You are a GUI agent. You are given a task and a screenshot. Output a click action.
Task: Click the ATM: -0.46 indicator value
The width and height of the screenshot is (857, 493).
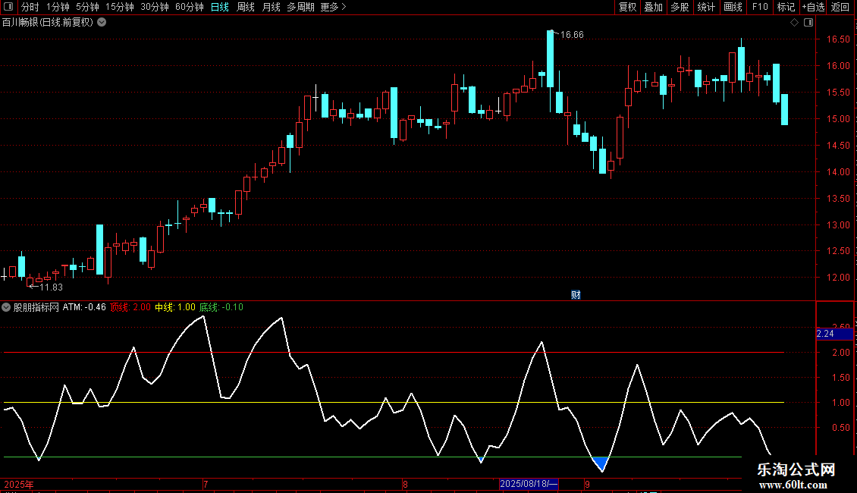tap(84, 307)
